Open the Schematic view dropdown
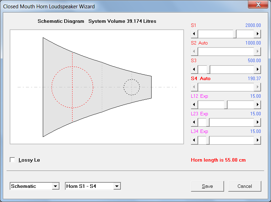271x202 pixels. 55,186
